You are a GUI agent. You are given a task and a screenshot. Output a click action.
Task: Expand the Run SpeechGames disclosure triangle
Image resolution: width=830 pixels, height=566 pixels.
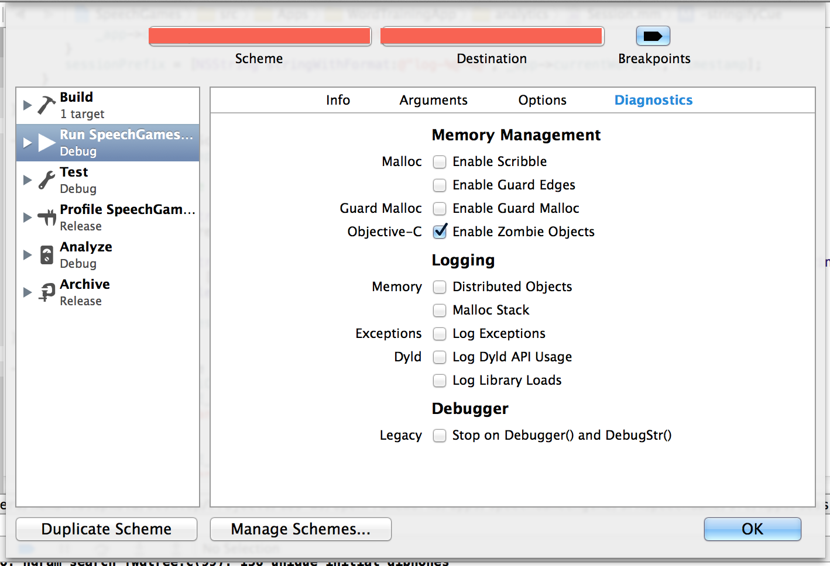pyautogui.click(x=27, y=143)
